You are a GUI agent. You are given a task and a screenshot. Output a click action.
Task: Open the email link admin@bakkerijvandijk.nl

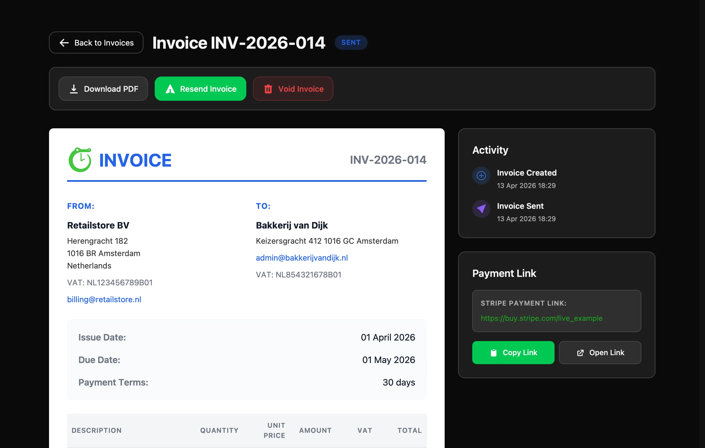(x=302, y=258)
